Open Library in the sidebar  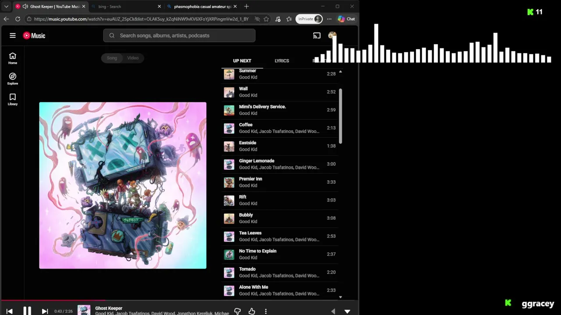click(x=13, y=99)
